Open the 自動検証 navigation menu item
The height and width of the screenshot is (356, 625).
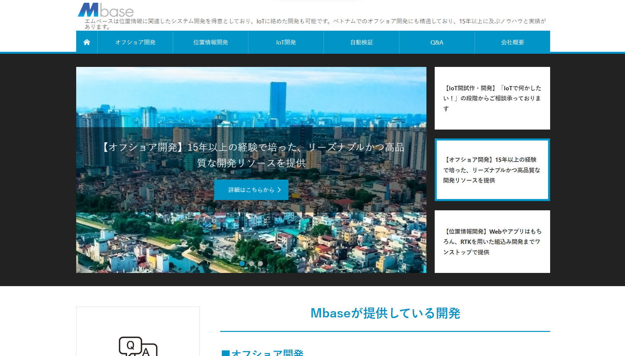point(361,42)
